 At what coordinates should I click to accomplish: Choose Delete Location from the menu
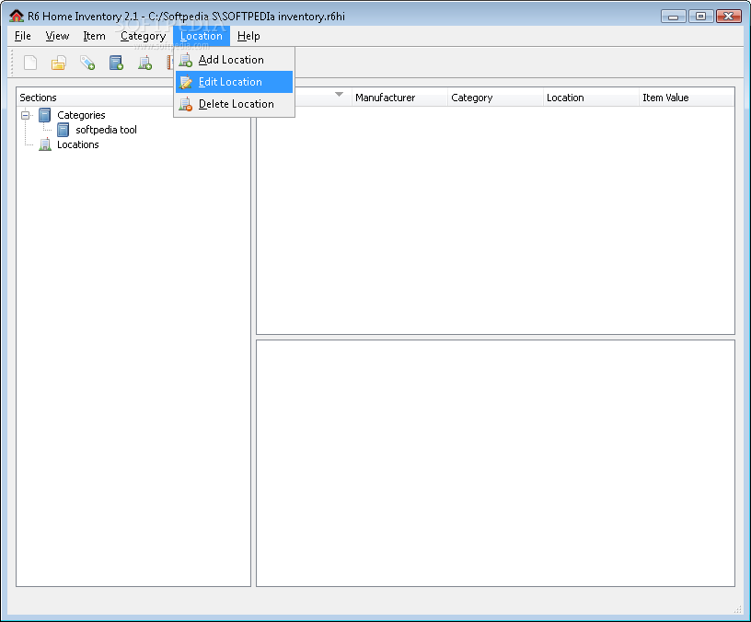pyautogui.click(x=234, y=104)
